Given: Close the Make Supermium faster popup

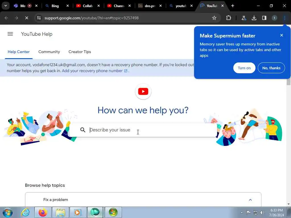Looking at the screenshot, I should pos(282,35).
